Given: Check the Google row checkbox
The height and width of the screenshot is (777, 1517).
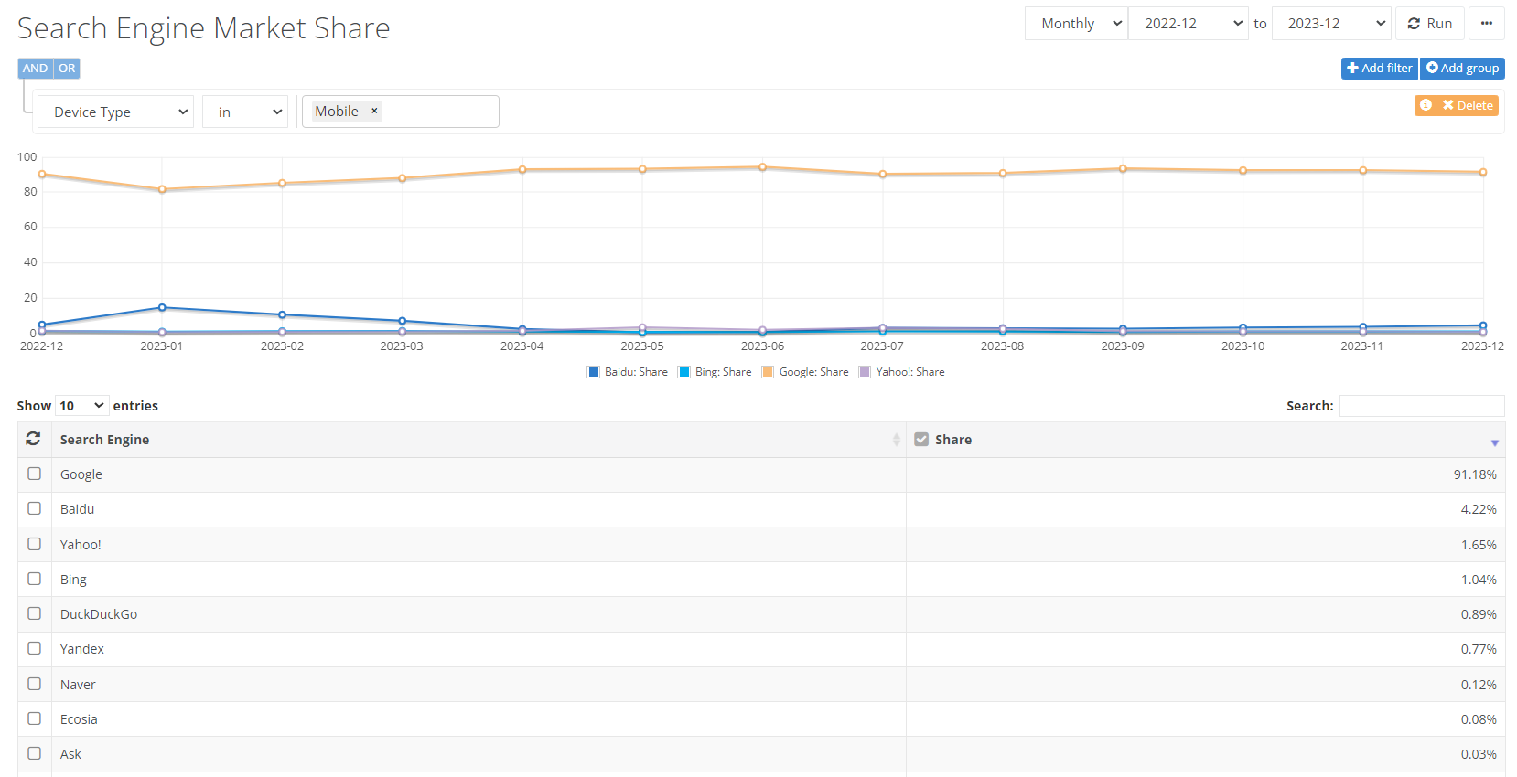Looking at the screenshot, I should coord(35,474).
